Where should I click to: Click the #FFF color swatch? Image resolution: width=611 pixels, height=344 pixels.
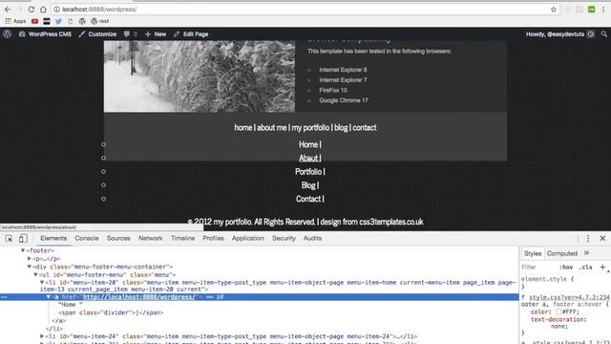coord(558,312)
